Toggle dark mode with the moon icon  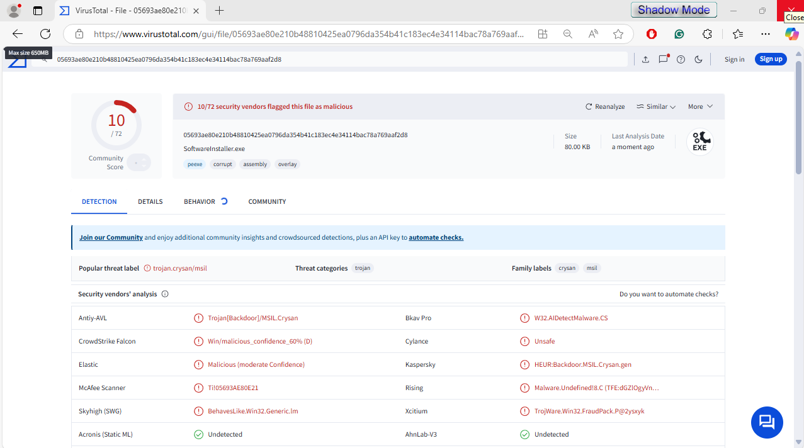698,59
